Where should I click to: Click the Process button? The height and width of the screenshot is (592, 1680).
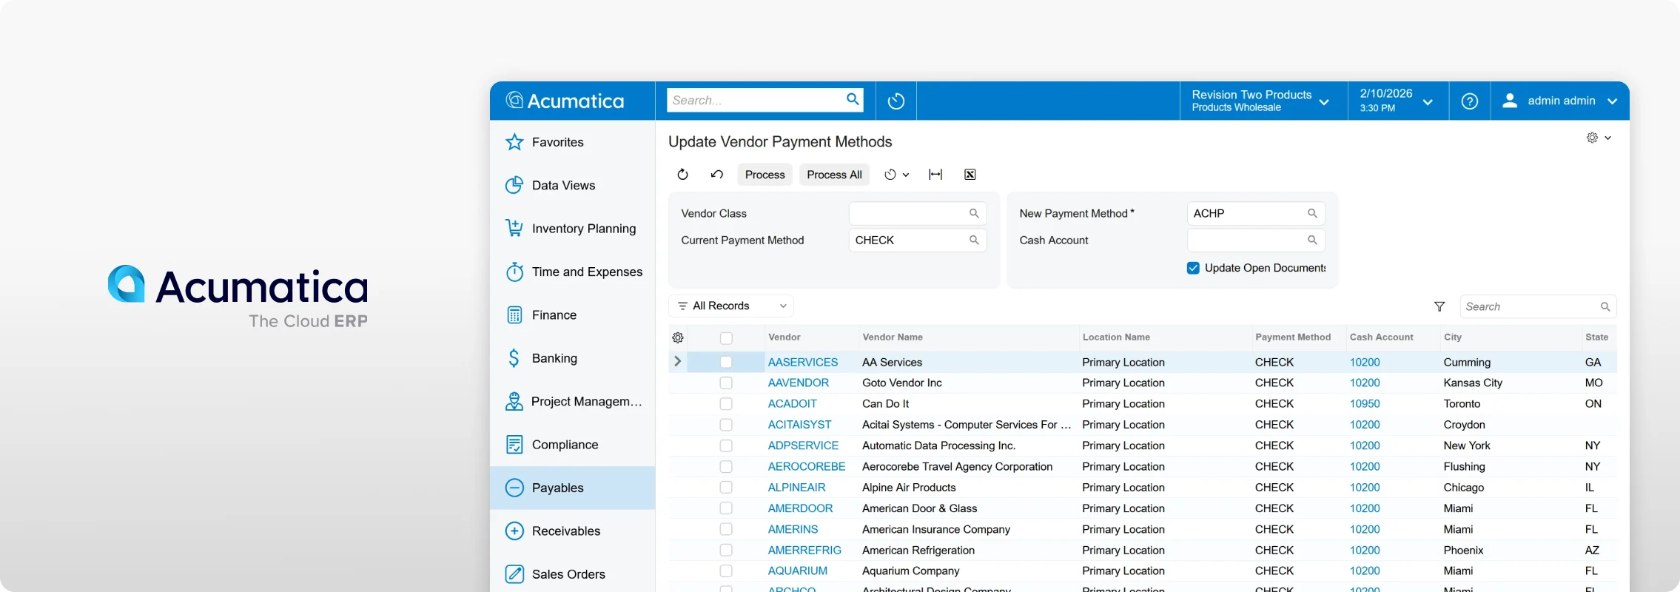click(x=765, y=175)
